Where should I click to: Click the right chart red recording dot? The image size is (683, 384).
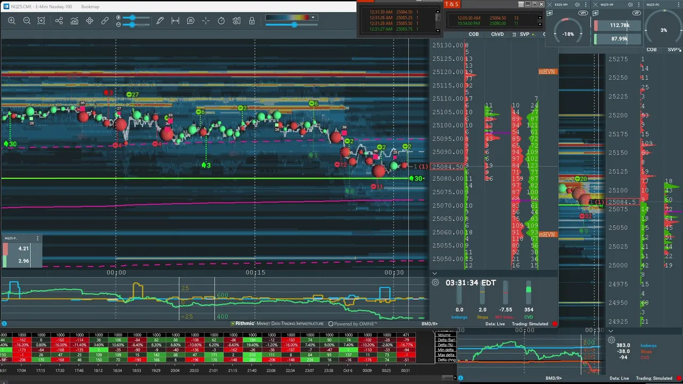(679, 378)
